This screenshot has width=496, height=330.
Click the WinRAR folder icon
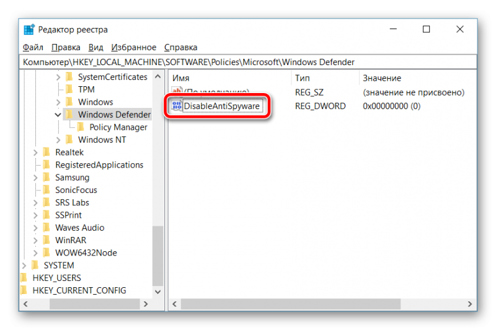(46, 240)
